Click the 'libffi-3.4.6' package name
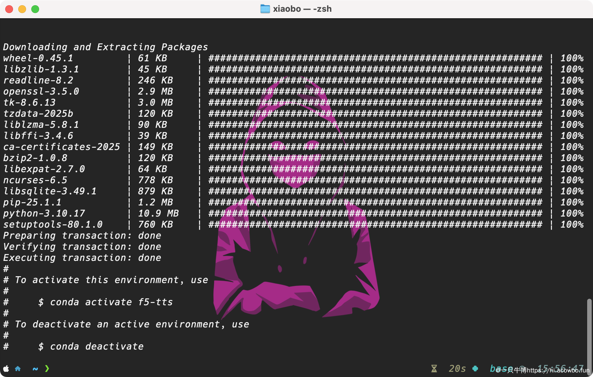 tap(38, 136)
